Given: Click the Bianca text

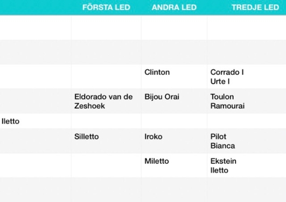Looking at the screenshot, I should pyautogui.click(x=222, y=146).
